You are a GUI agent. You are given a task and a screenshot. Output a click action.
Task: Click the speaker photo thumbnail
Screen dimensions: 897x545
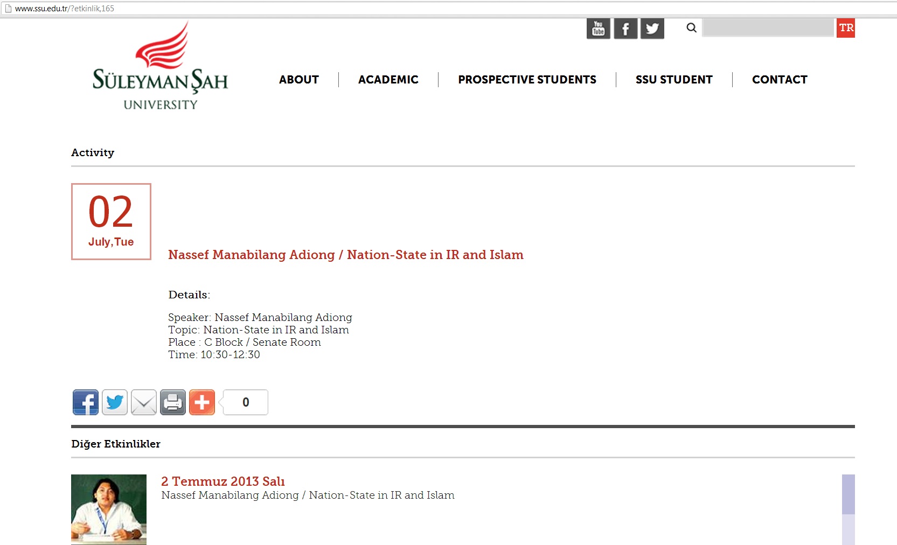tap(109, 509)
